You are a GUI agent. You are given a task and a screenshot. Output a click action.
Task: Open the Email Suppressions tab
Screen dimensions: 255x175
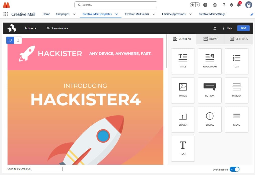pyautogui.click(x=174, y=14)
